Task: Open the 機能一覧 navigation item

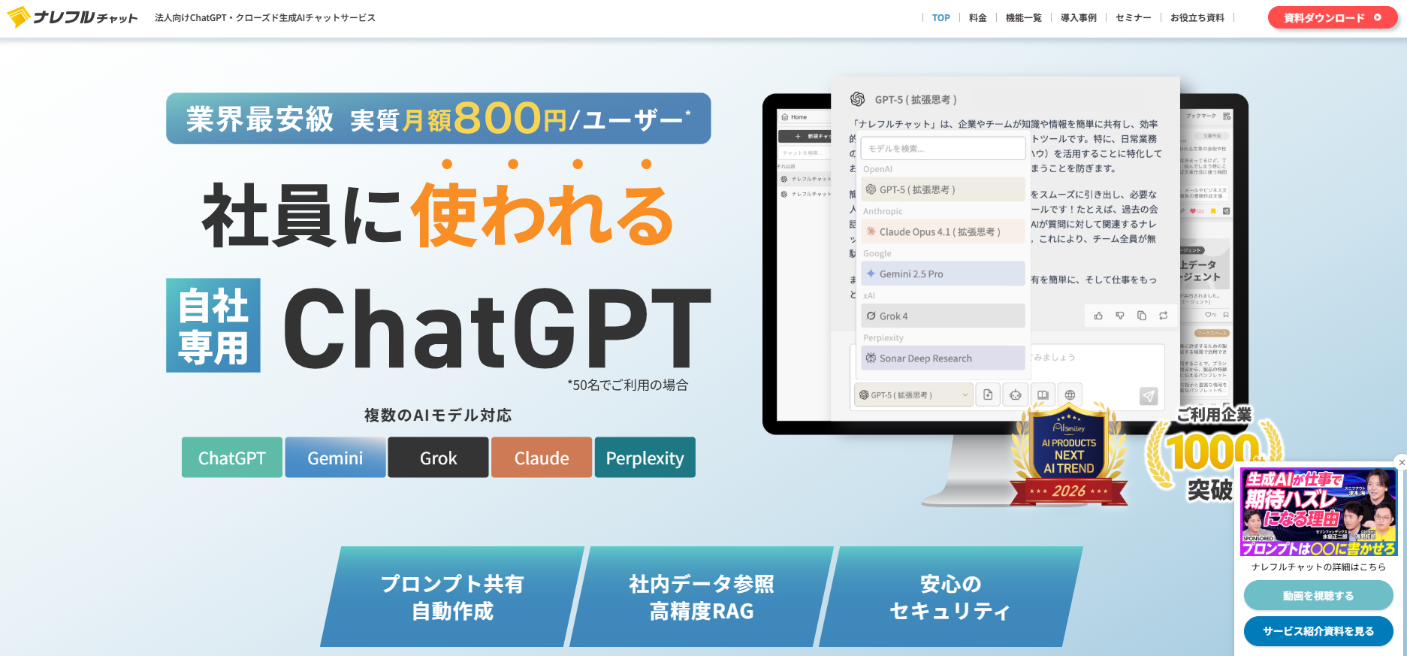Action: click(1023, 17)
